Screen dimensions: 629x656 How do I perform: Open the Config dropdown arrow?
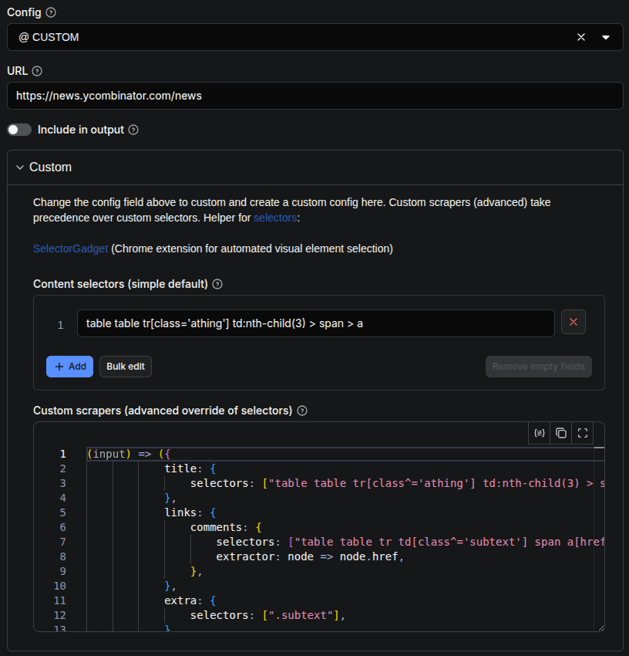(606, 37)
